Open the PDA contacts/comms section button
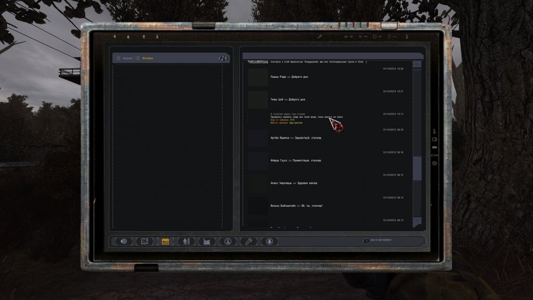 click(x=124, y=241)
